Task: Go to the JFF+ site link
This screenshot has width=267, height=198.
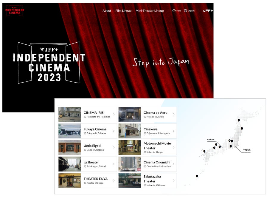Action: pyautogui.click(x=208, y=10)
